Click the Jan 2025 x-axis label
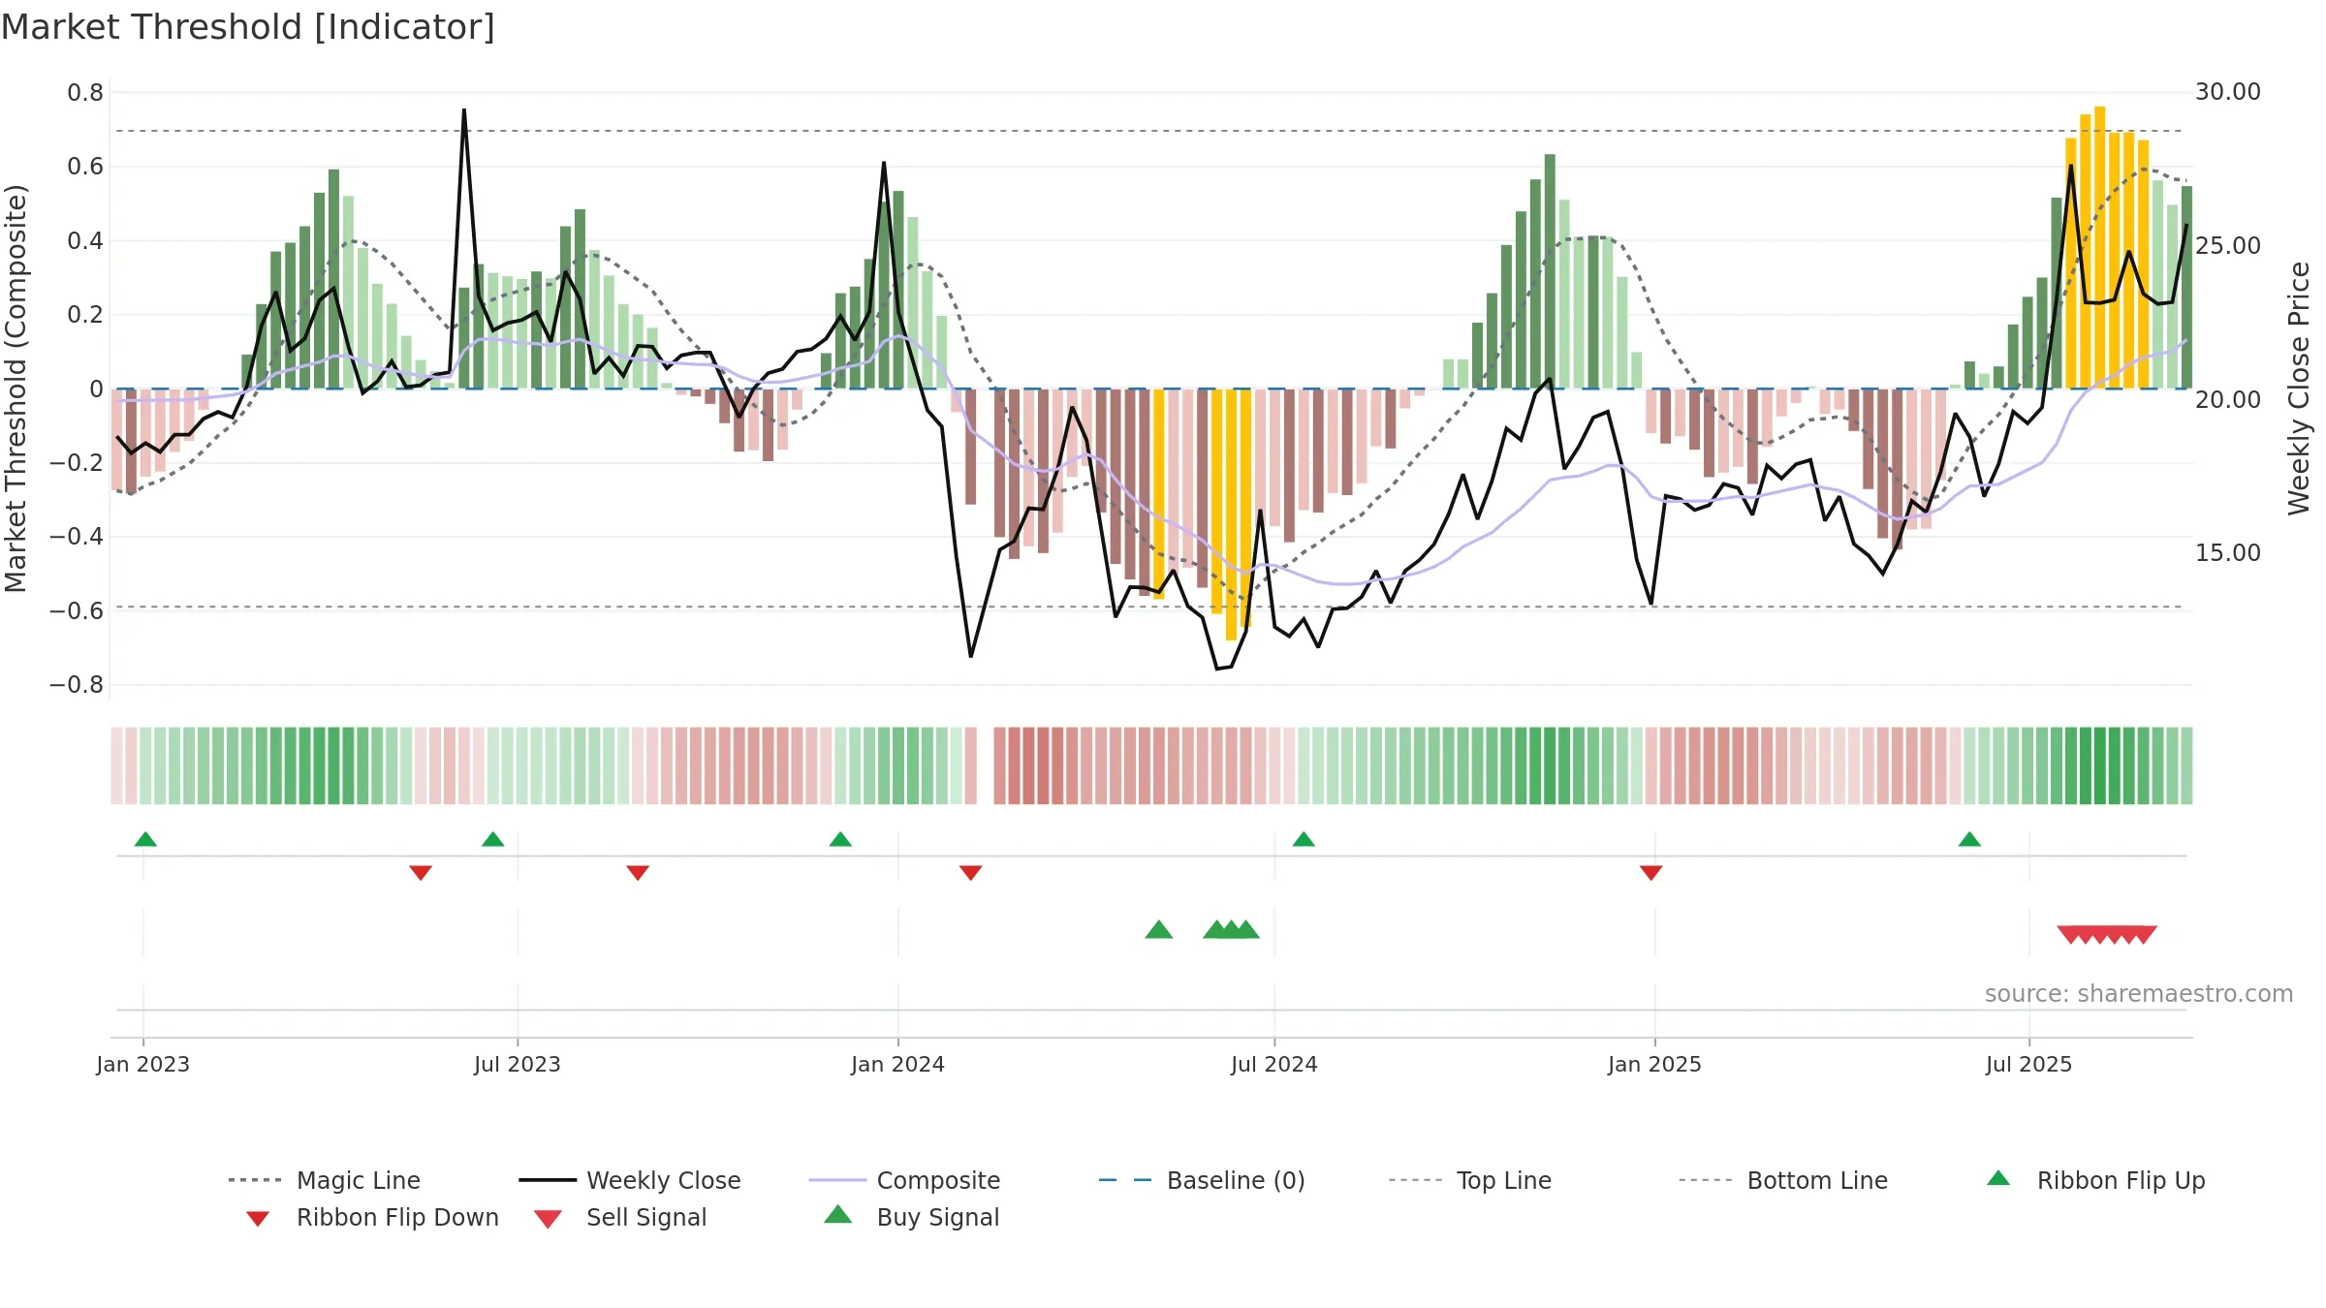This screenshot has width=2326, height=1308. point(1655,1064)
